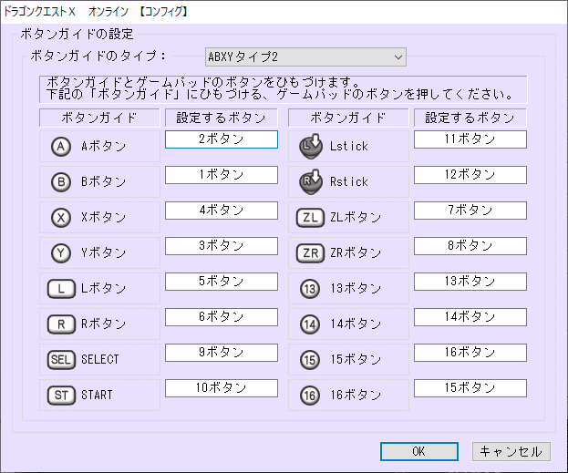
Task: Select the Bボタン assignment field showing 1ボタン
Action: tap(222, 175)
